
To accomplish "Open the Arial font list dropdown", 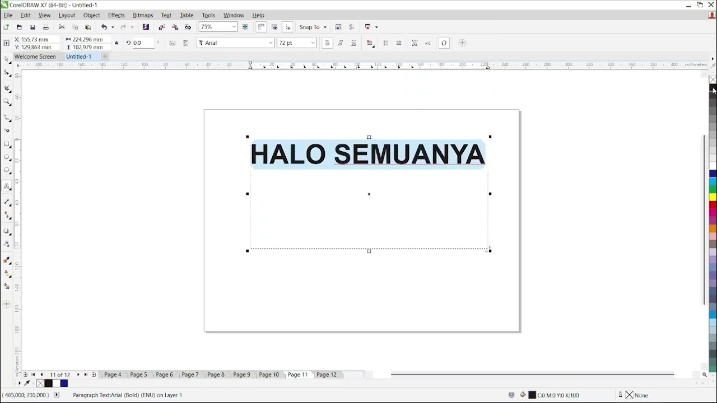I will [271, 43].
